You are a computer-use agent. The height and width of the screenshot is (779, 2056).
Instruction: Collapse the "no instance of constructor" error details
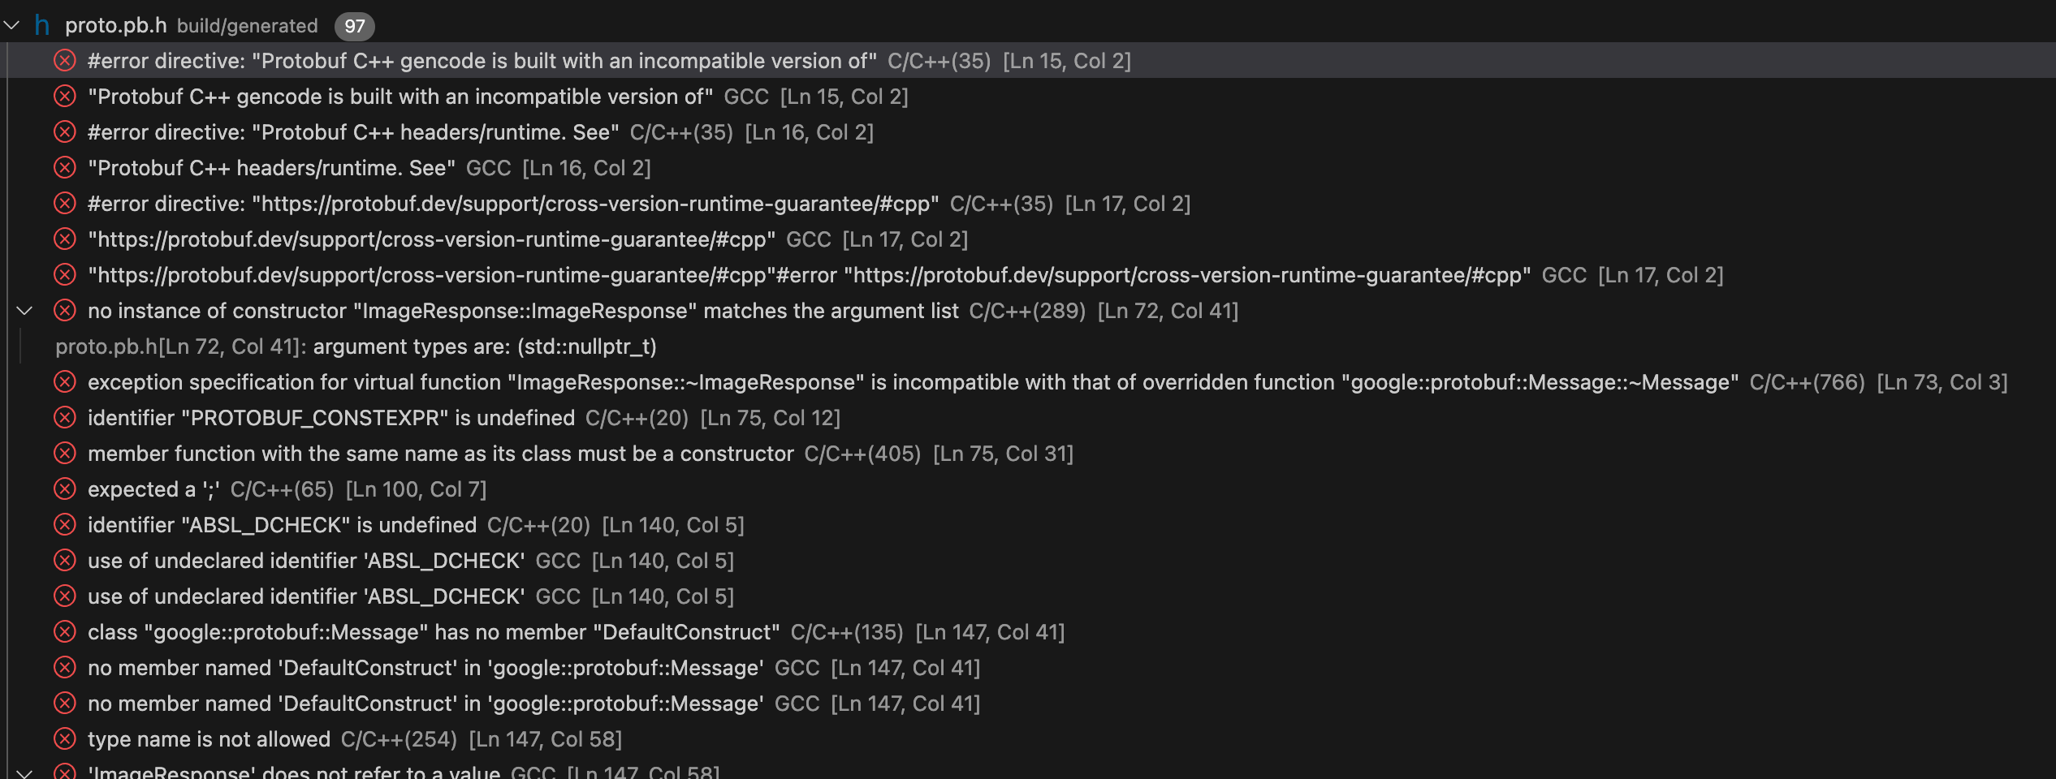click(24, 310)
